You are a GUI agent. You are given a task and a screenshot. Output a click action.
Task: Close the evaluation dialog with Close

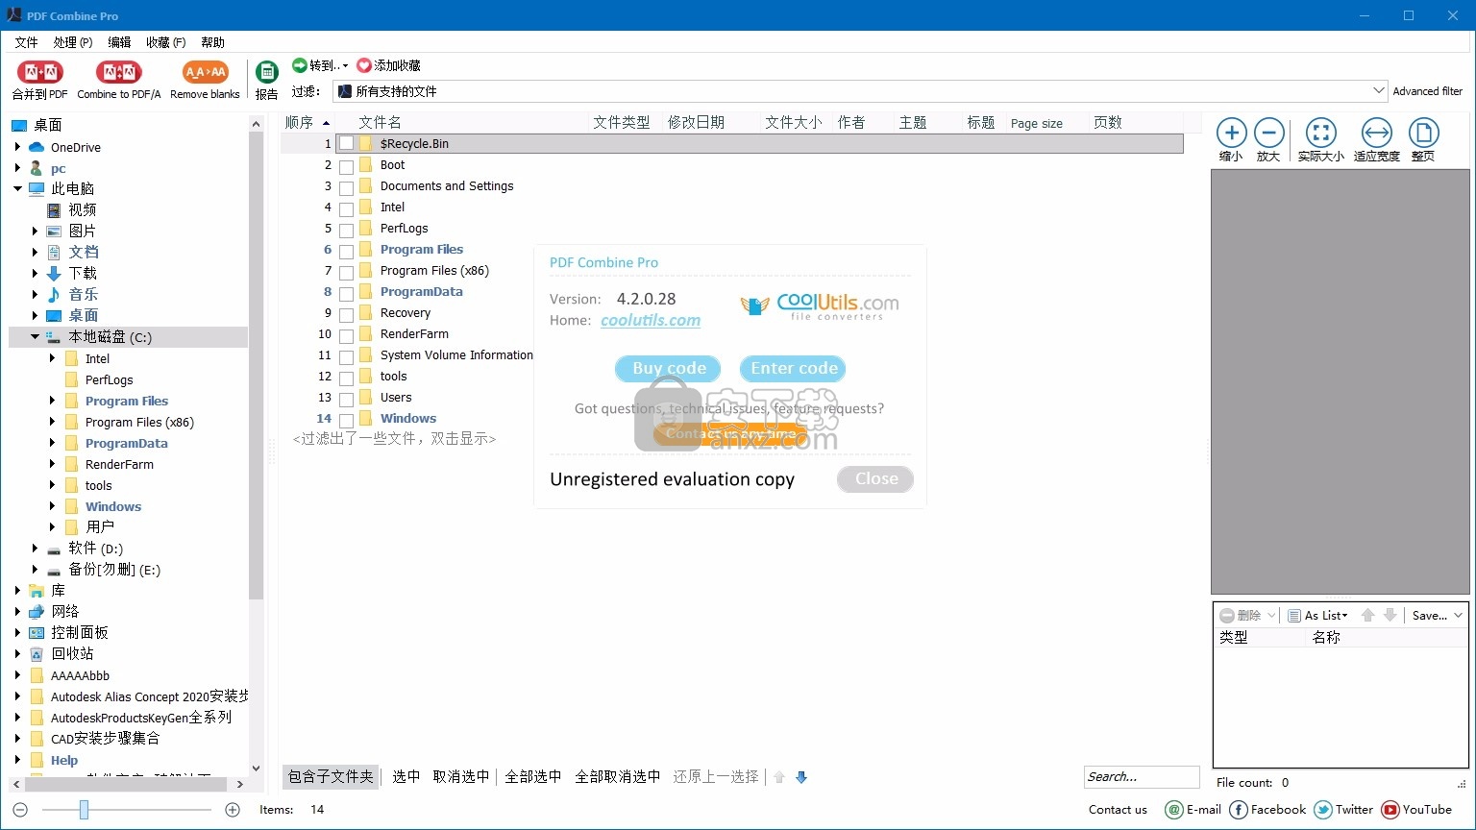pos(875,478)
